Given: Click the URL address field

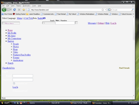Looking at the screenshot, I should click(66, 10).
